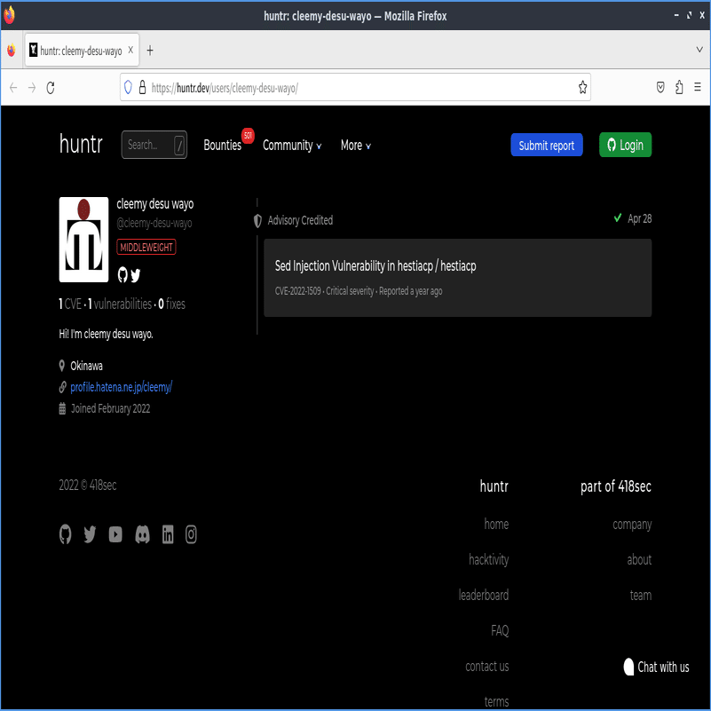Viewport: 711px width, 711px height.
Task: Expand the Community menu
Action: [x=292, y=146]
